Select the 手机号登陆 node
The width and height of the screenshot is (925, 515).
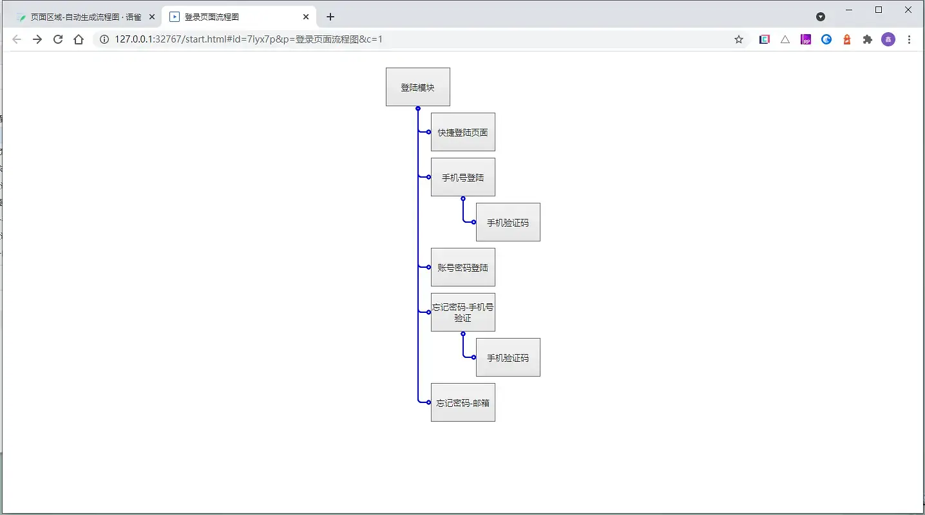[463, 177]
